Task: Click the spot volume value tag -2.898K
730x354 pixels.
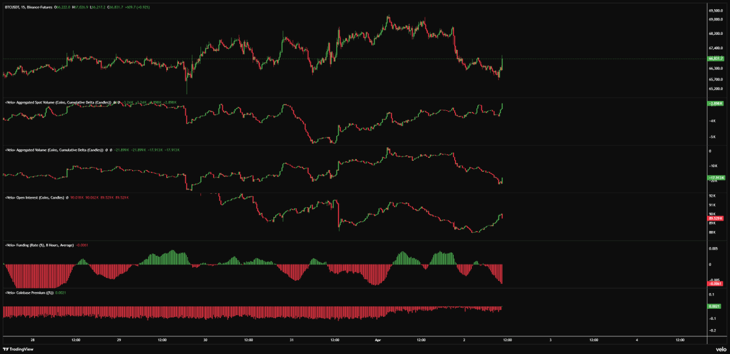Action: point(714,104)
